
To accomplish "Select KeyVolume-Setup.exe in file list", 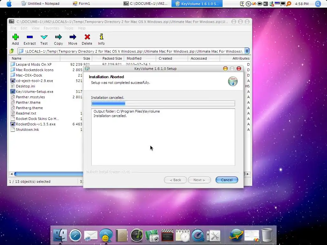I will tap(34, 92).
